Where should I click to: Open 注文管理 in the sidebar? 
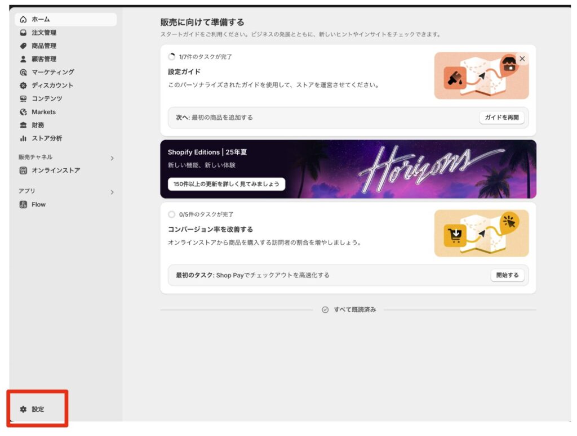point(66,33)
